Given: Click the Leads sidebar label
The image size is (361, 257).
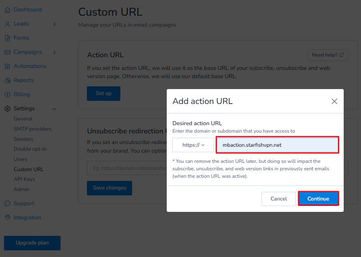Looking at the screenshot, I should click(x=21, y=24).
